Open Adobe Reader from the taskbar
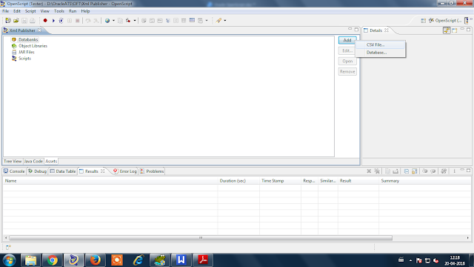Image resolution: width=474 pixels, height=267 pixels. (x=203, y=260)
